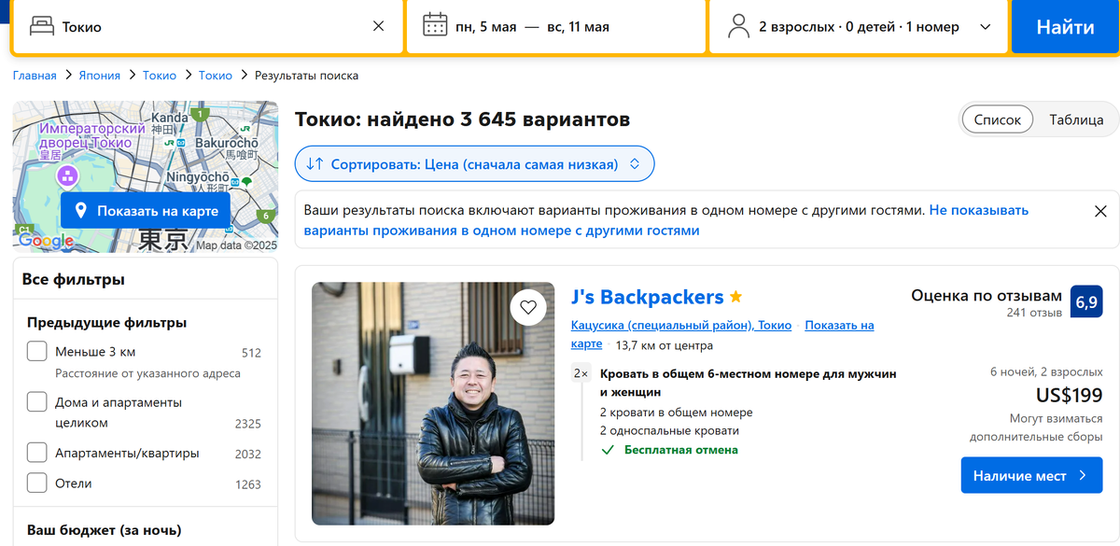Open the Япония breadcrumb link
This screenshot has width=1120, height=546.
click(x=100, y=76)
